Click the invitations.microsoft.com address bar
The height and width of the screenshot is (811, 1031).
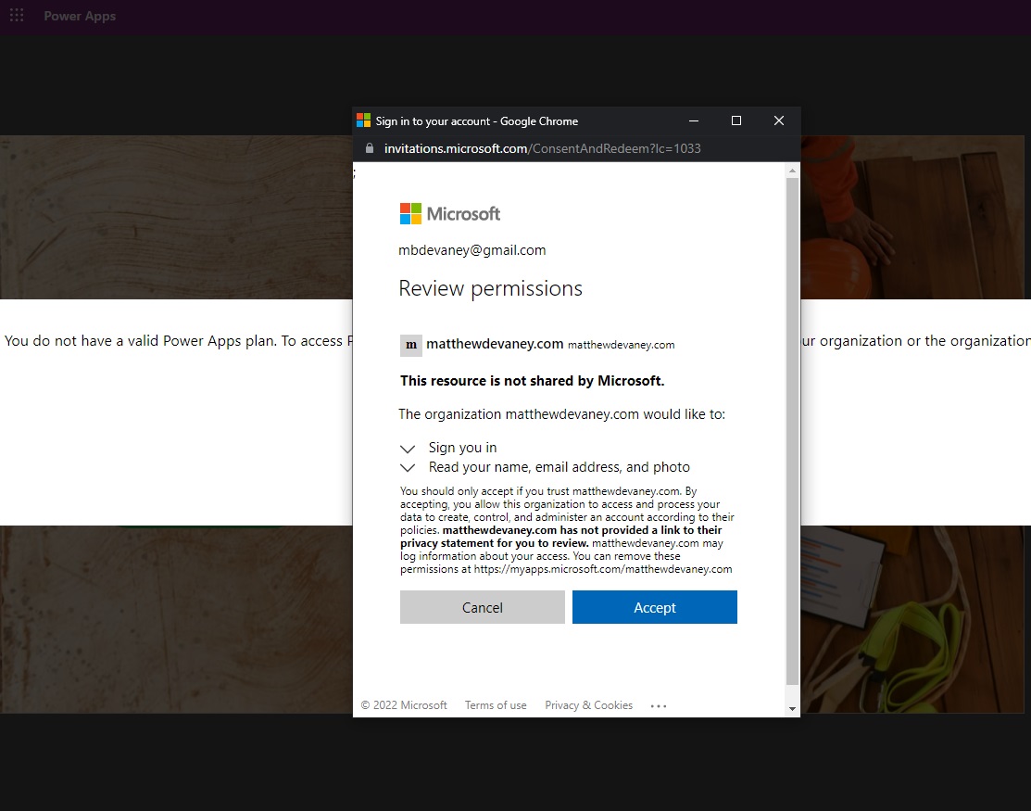(534, 148)
